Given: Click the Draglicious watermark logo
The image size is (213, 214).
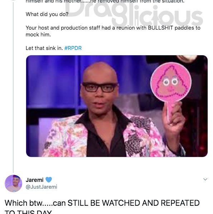Looking at the screenshot, I should (134, 13).
